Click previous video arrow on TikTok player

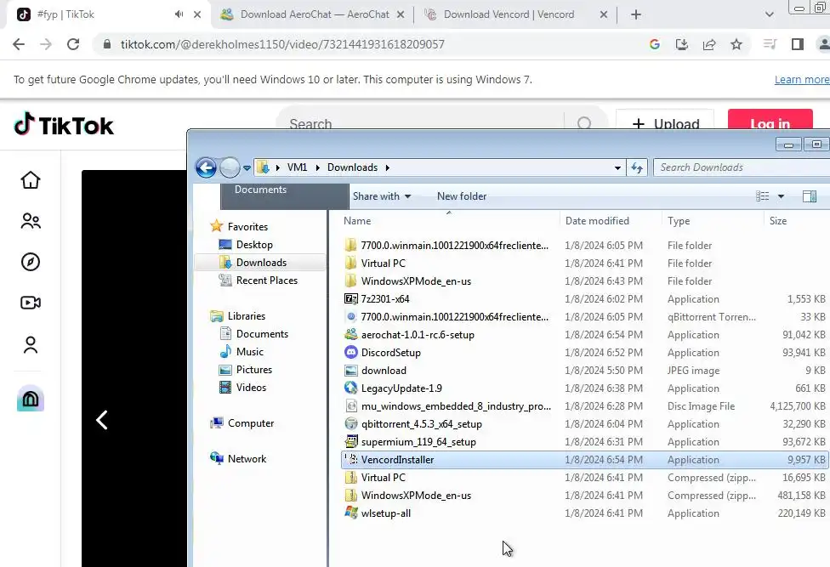point(102,420)
